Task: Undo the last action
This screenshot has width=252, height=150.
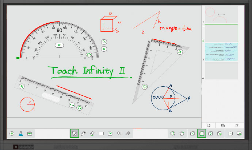Action: click(119, 133)
